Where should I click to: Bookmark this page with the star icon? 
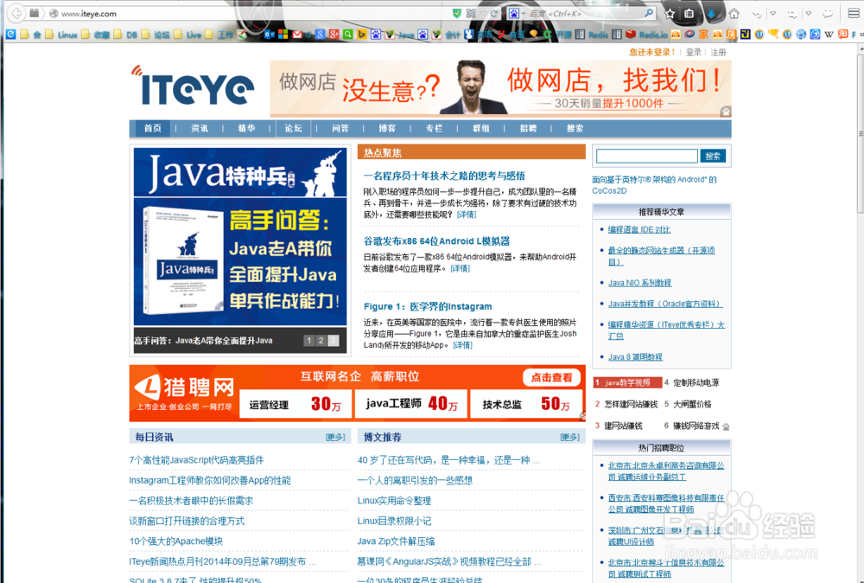point(670,13)
